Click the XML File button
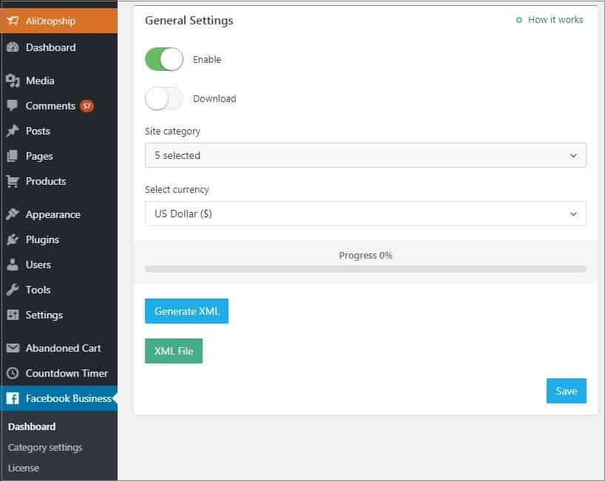This screenshot has width=605, height=481. coord(174,351)
